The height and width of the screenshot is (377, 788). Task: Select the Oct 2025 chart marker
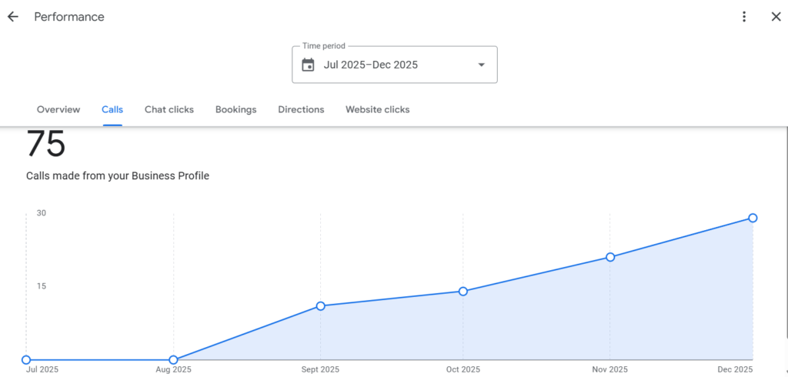[463, 291]
